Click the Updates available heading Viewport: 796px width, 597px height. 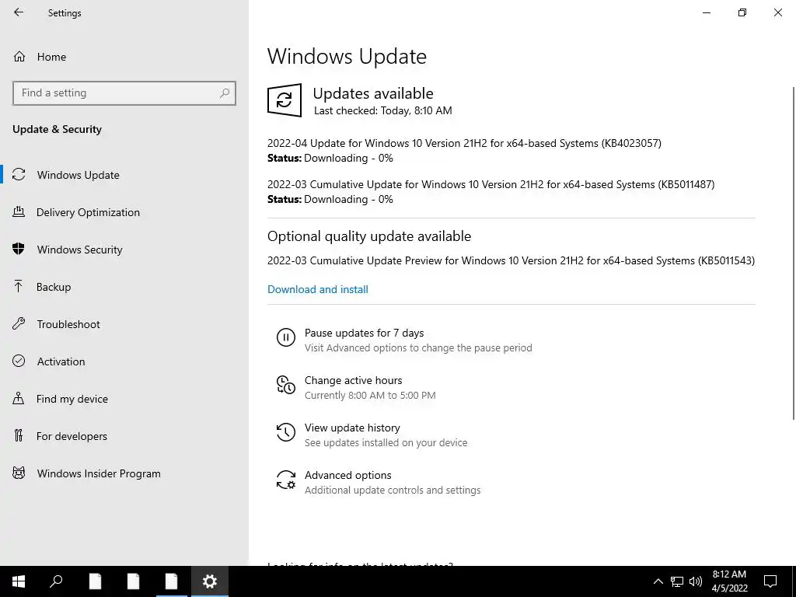click(x=373, y=93)
